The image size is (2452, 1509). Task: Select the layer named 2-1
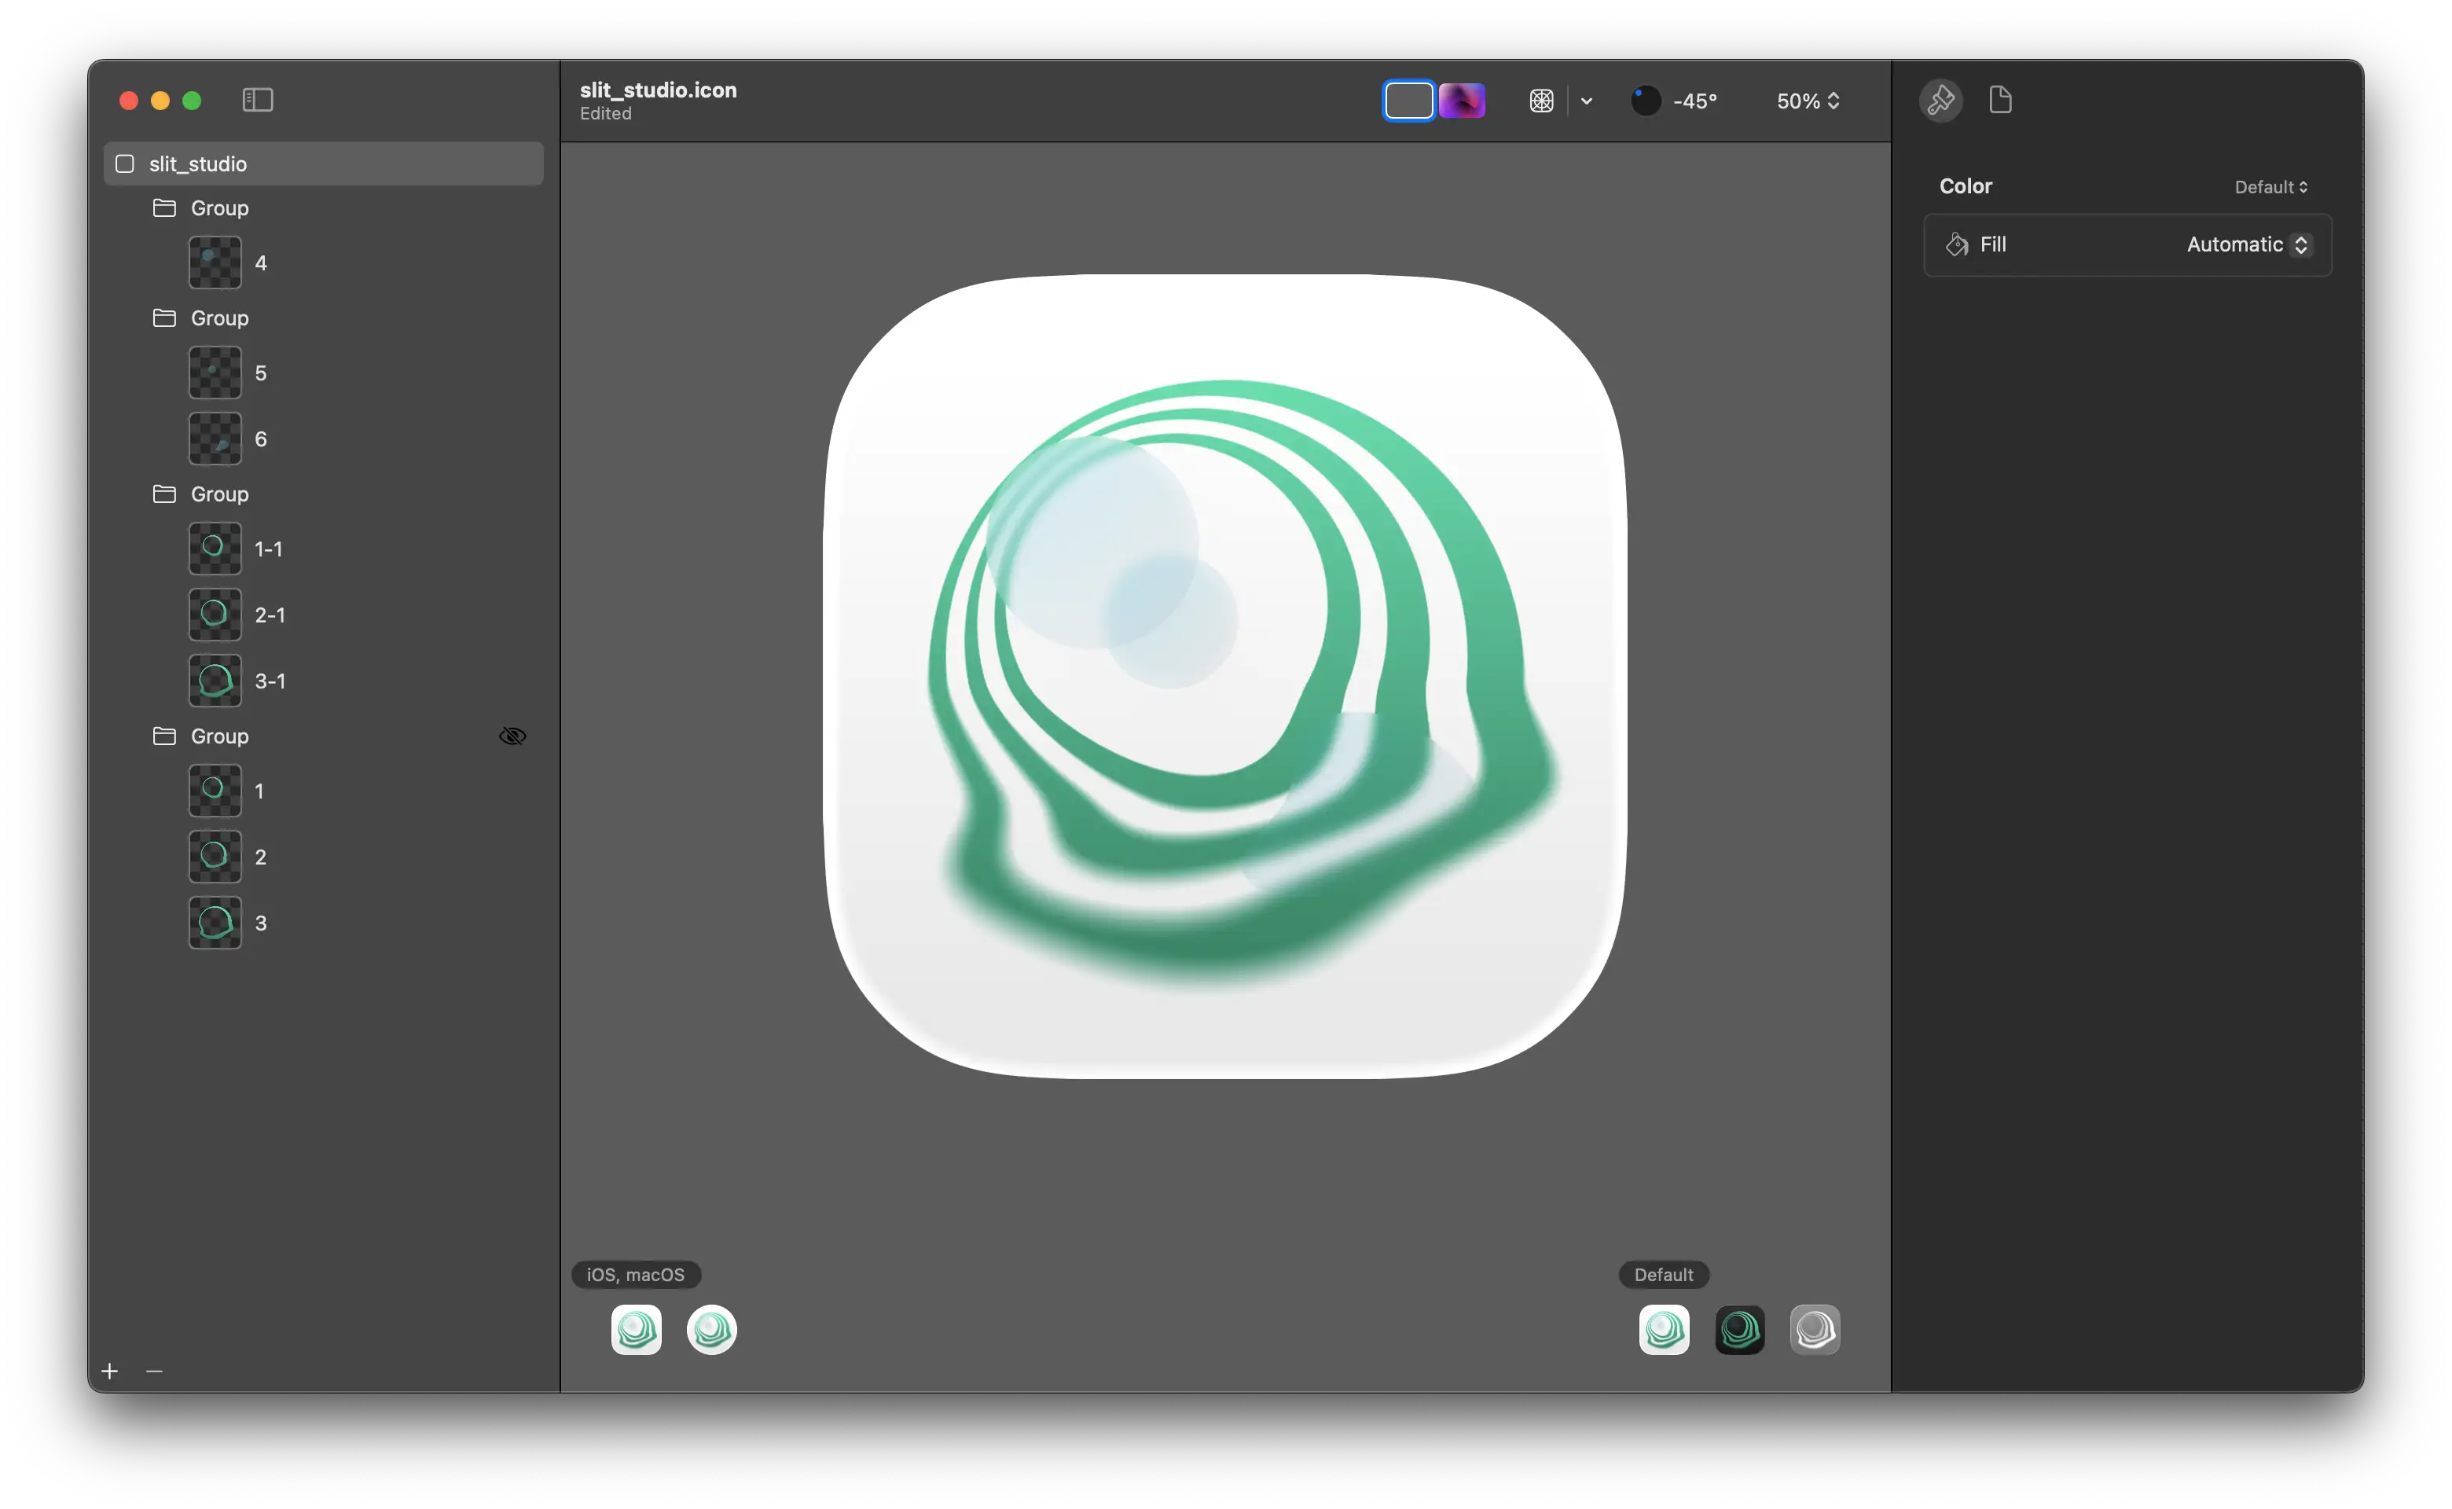270,614
